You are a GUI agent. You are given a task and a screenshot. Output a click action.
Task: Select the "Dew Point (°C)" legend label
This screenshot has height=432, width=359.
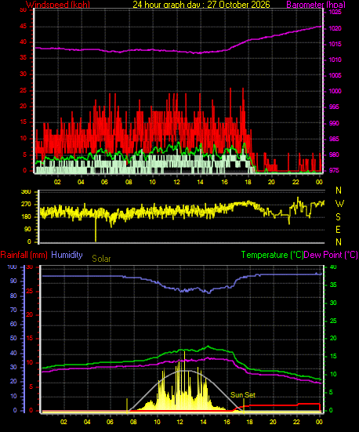(331, 255)
